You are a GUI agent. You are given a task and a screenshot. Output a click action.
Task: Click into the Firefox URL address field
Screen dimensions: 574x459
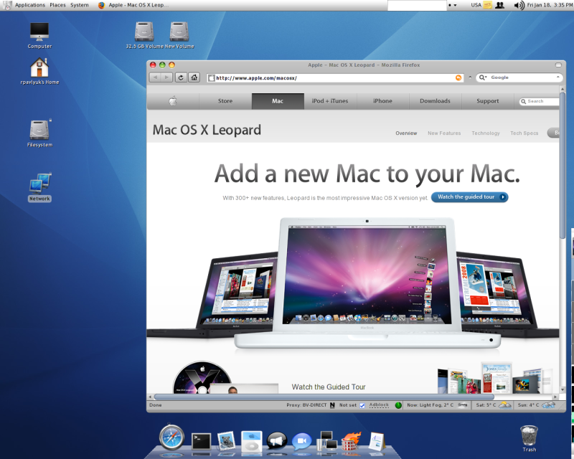[x=335, y=77]
